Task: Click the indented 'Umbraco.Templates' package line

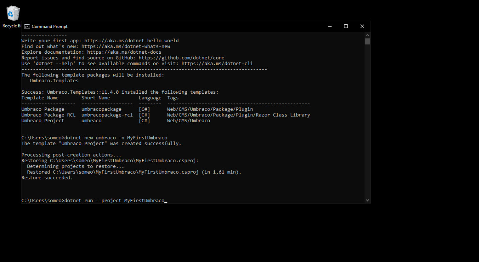Action: click(54, 81)
